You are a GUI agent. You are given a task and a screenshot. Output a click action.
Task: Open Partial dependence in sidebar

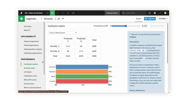point(31,45)
